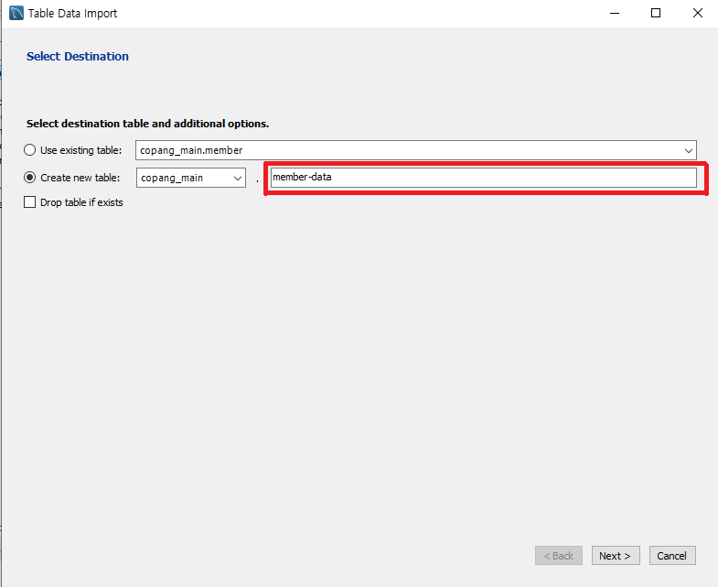
Task: Maximize the Table Data Import window
Action: 656,13
